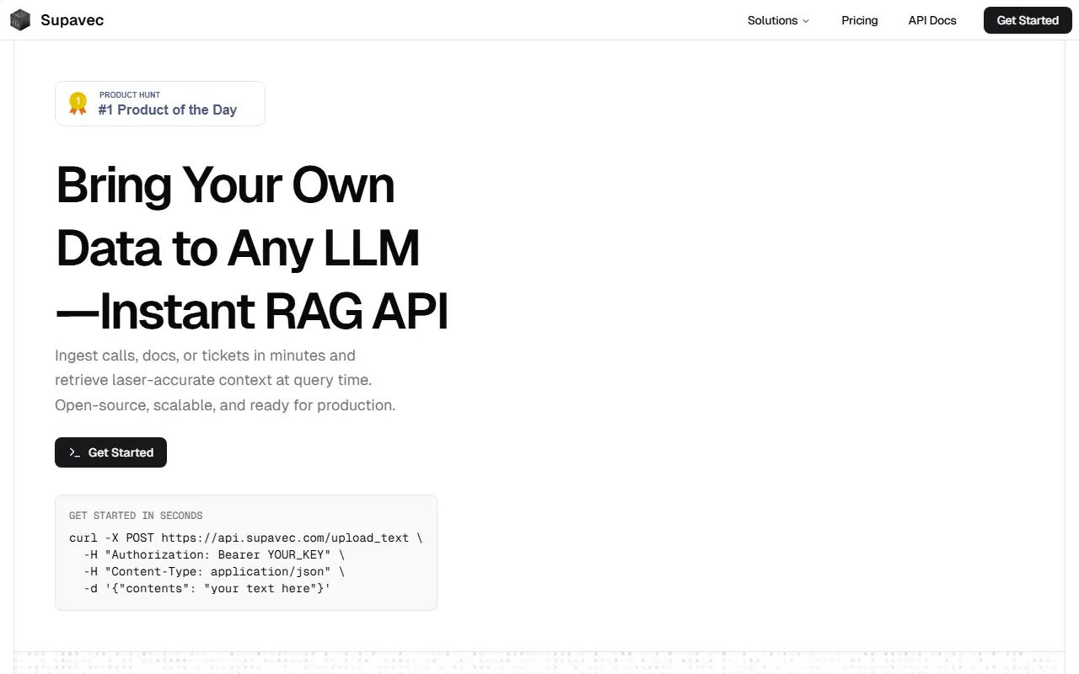This screenshot has width=1079, height=674.
Task: Click the terminal prompt icon on Get Started
Action: pyautogui.click(x=75, y=452)
